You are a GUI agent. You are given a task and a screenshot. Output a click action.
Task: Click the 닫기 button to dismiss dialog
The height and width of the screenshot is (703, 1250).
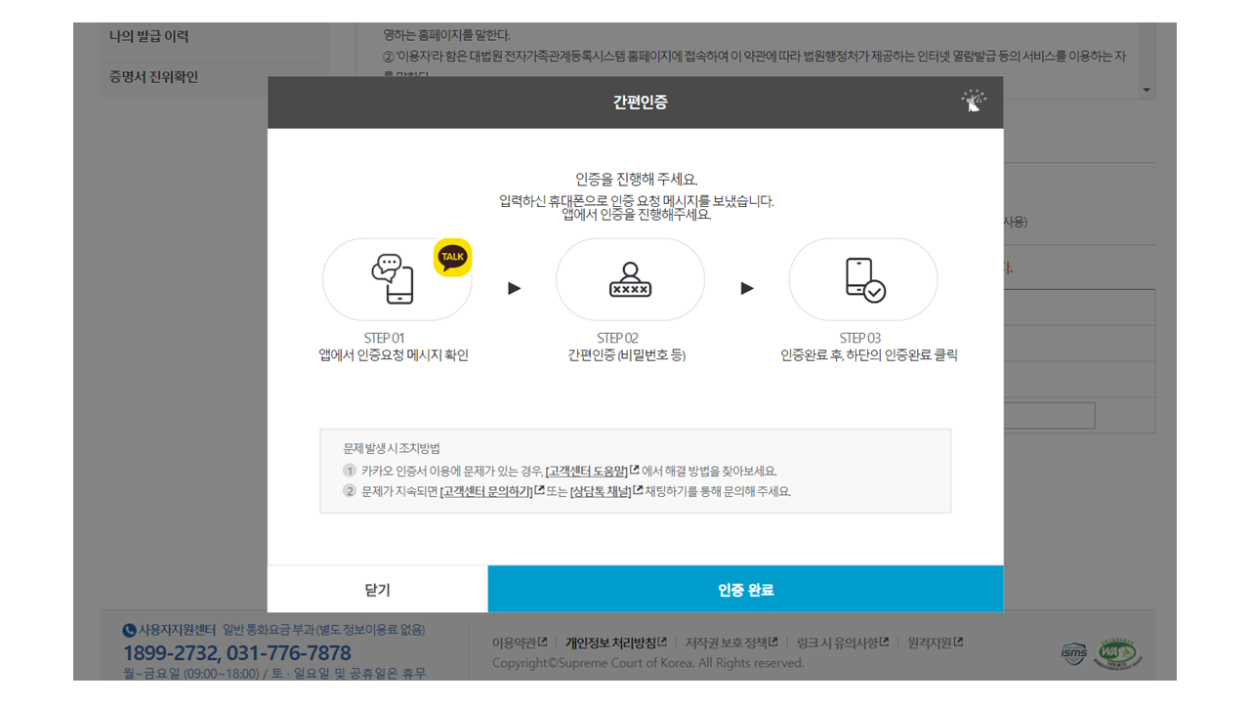point(379,589)
